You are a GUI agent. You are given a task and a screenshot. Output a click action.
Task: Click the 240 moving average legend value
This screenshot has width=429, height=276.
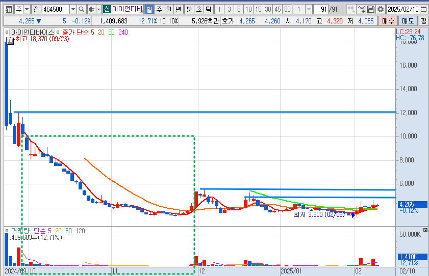pyautogui.click(x=123, y=32)
